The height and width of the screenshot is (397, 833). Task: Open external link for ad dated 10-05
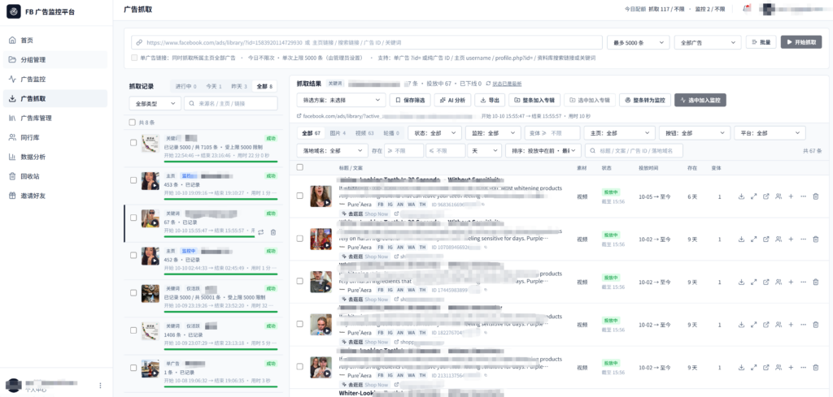point(766,196)
